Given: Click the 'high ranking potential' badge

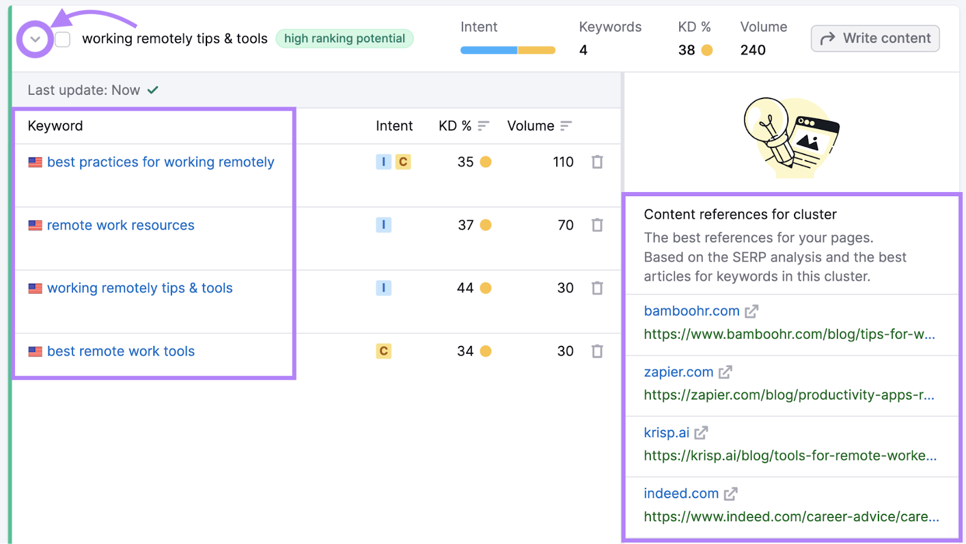Looking at the screenshot, I should click(x=344, y=39).
